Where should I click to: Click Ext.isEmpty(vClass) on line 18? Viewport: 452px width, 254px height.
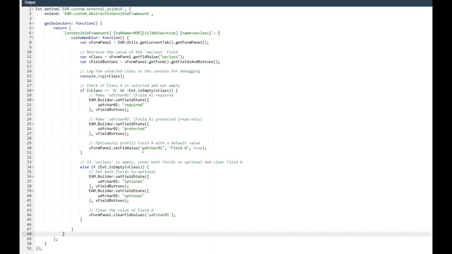coord(151,90)
